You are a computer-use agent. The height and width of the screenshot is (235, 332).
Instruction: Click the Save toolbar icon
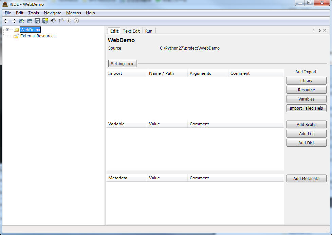[37, 21]
